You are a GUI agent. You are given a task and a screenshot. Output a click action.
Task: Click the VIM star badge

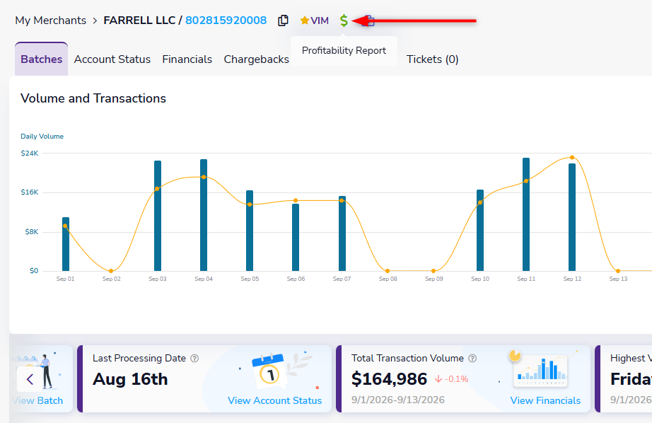tap(315, 21)
